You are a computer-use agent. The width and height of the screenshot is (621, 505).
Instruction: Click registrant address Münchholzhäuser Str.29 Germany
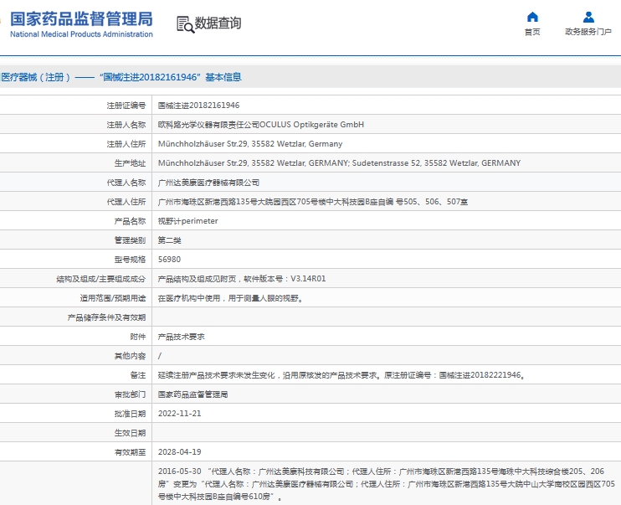[250, 144]
